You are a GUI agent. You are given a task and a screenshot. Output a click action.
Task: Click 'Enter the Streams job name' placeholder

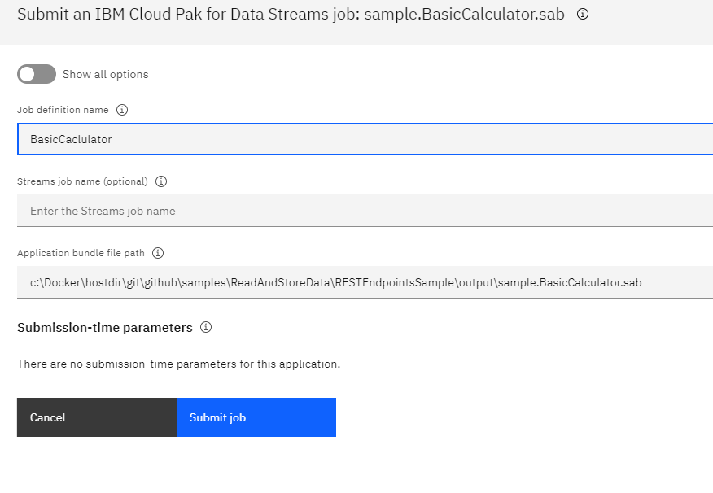coord(103,211)
